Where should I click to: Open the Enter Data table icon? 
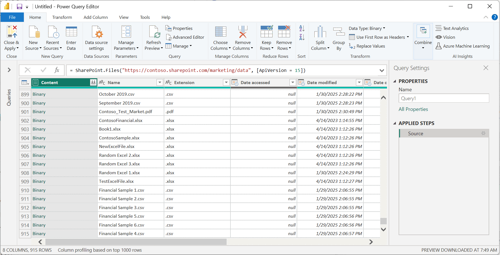pos(71,32)
